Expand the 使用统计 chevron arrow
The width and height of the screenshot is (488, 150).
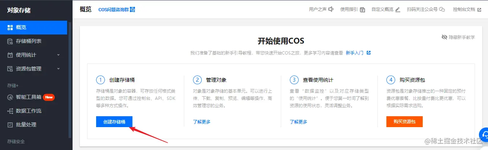click(x=58, y=55)
